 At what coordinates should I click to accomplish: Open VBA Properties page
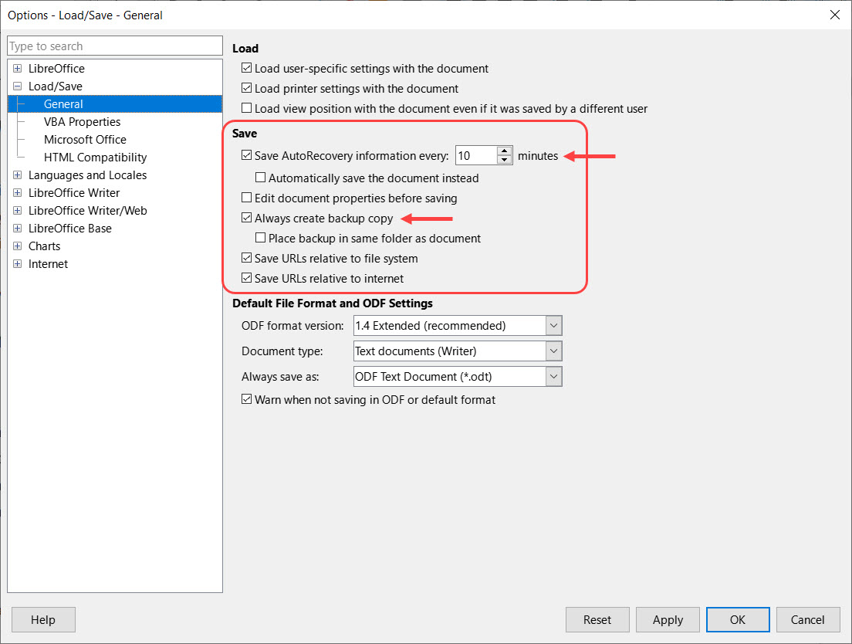click(x=82, y=122)
